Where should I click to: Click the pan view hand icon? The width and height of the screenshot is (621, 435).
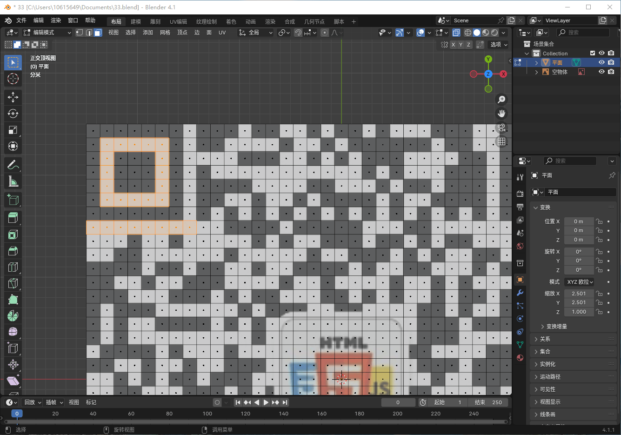click(x=501, y=114)
